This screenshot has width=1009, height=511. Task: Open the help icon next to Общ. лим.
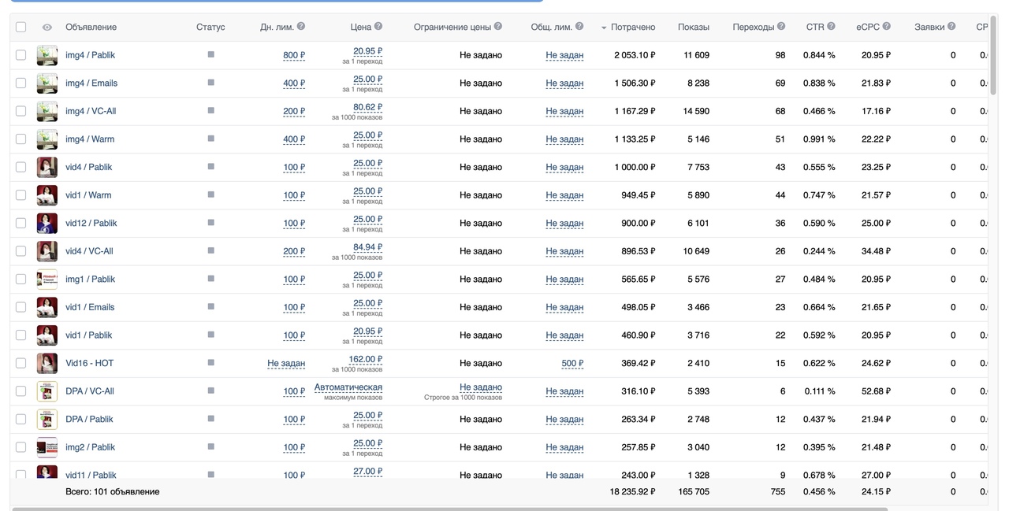pos(579,26)
